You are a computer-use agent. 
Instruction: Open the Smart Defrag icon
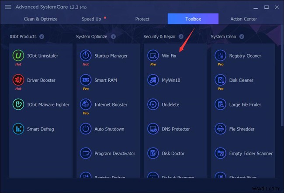[18, 129]
